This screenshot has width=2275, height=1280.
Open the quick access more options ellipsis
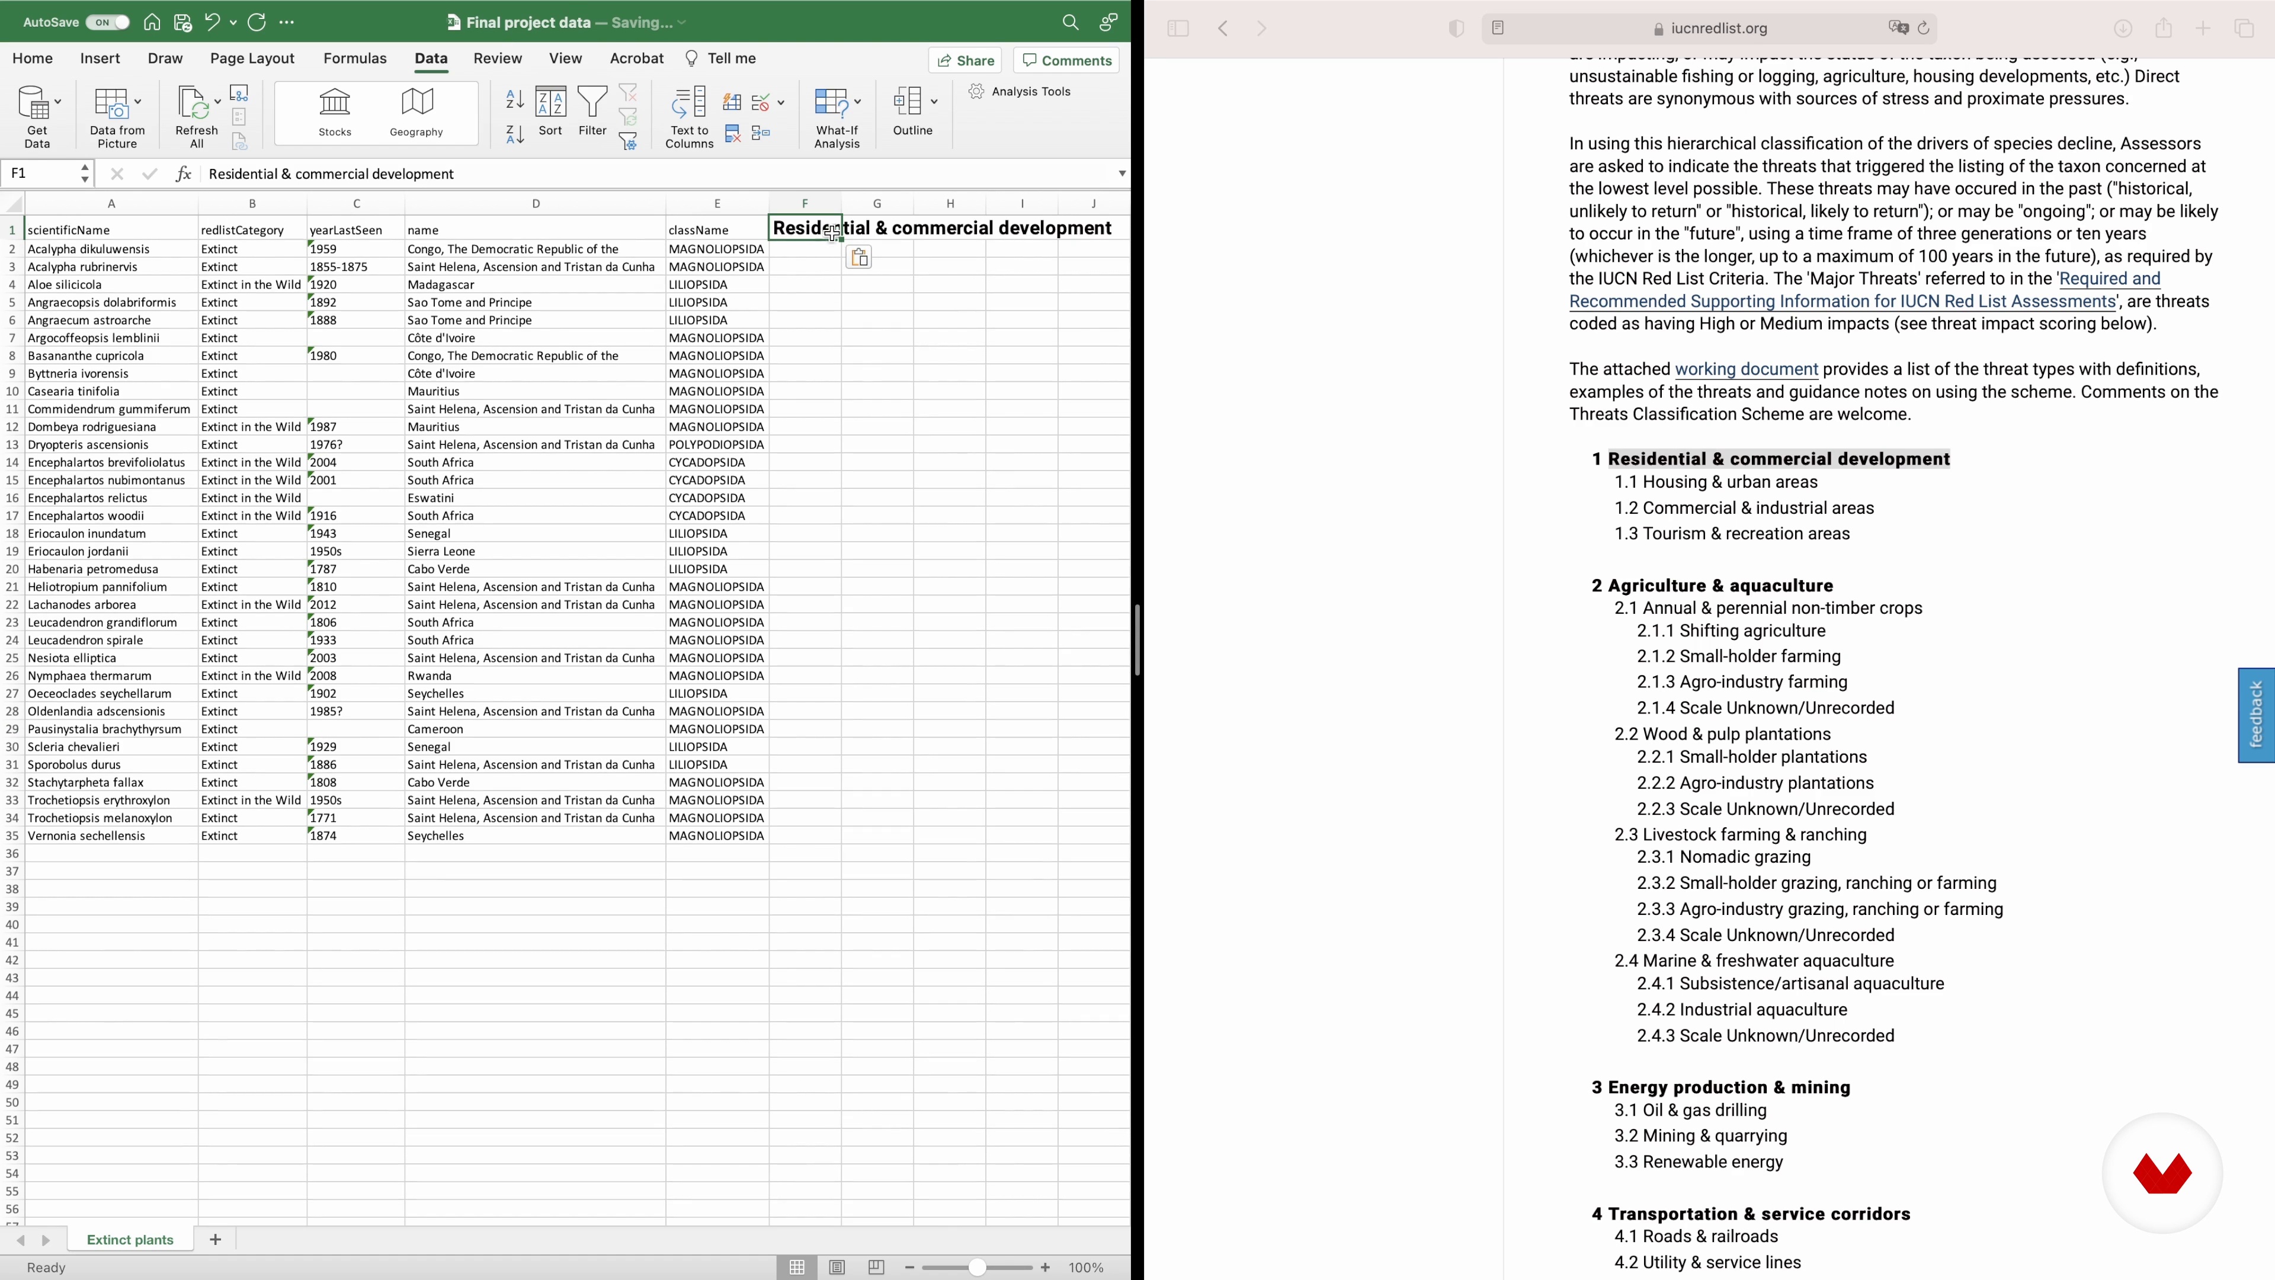click(286, 22)
